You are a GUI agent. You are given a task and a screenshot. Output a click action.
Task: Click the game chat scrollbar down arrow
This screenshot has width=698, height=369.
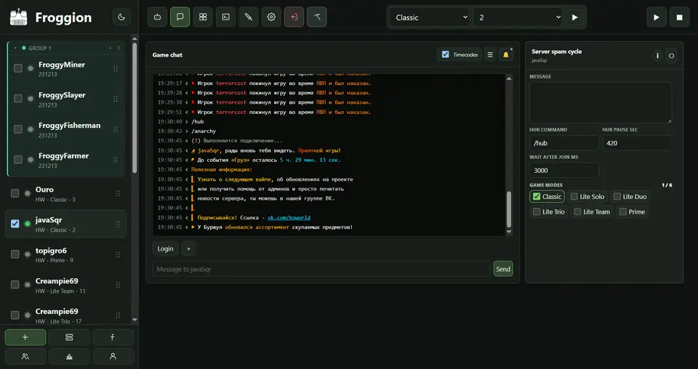pos(509,232)
